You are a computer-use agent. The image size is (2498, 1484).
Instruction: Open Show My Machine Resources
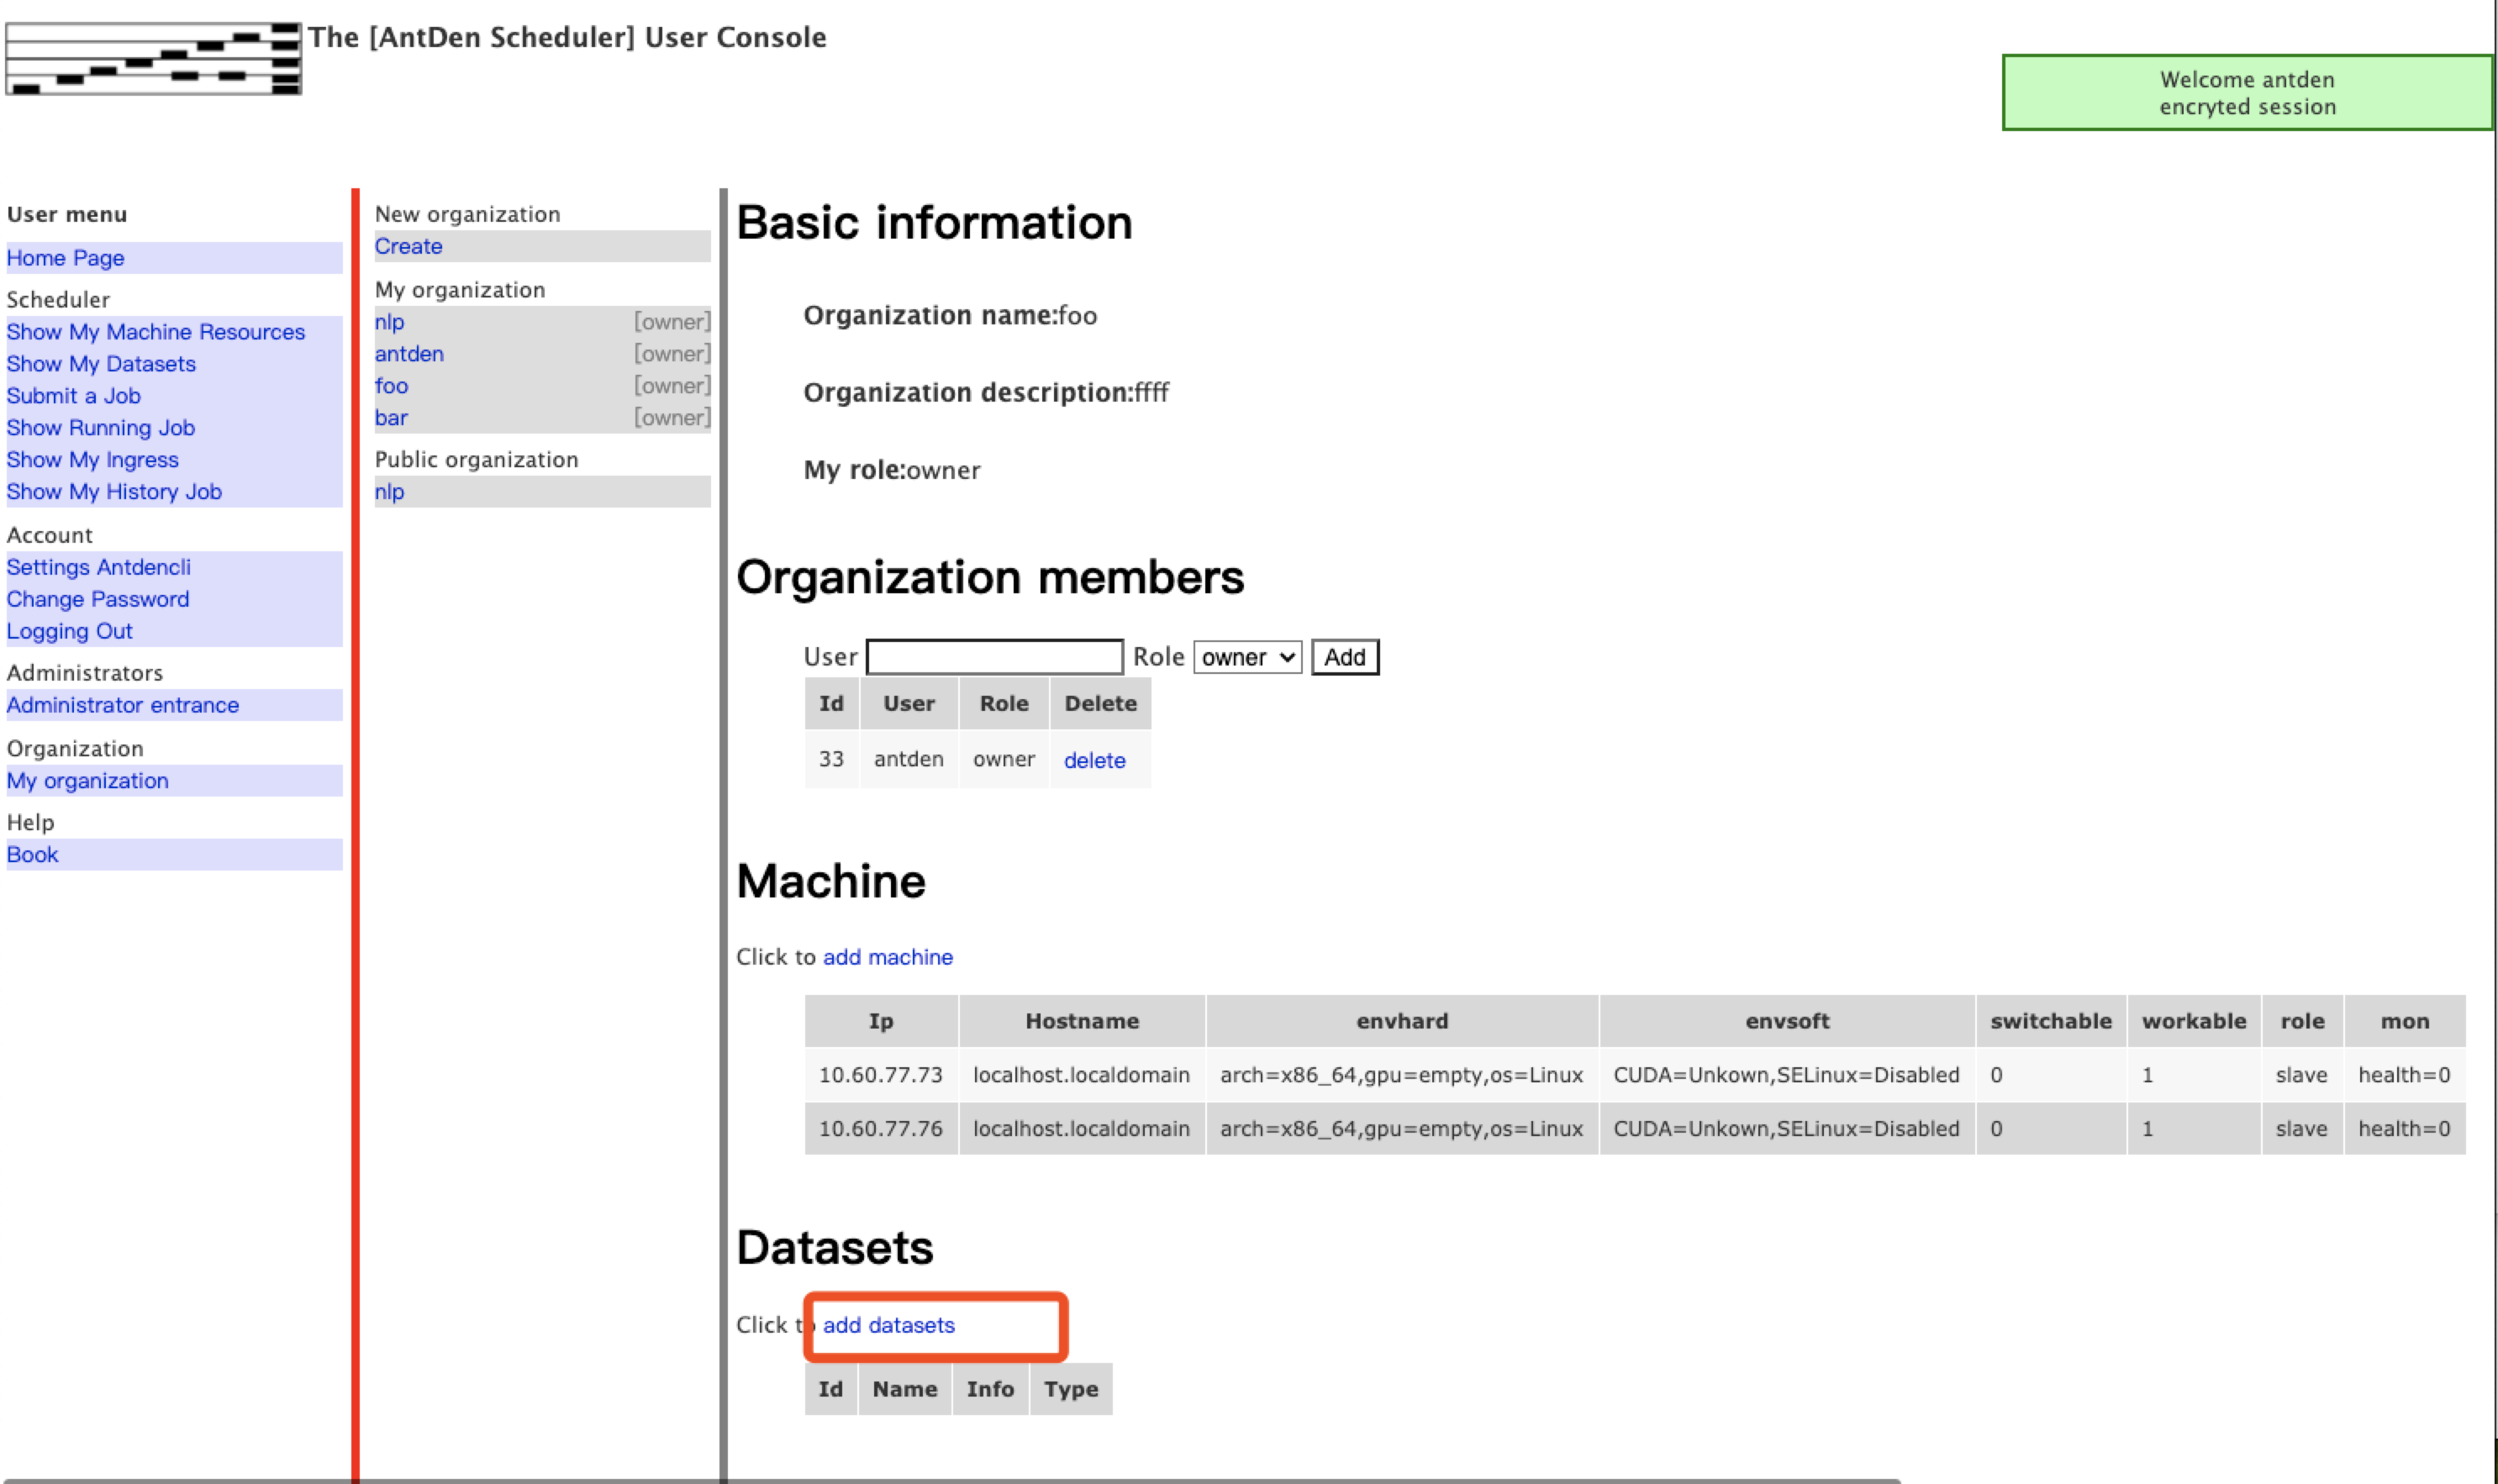156,332
